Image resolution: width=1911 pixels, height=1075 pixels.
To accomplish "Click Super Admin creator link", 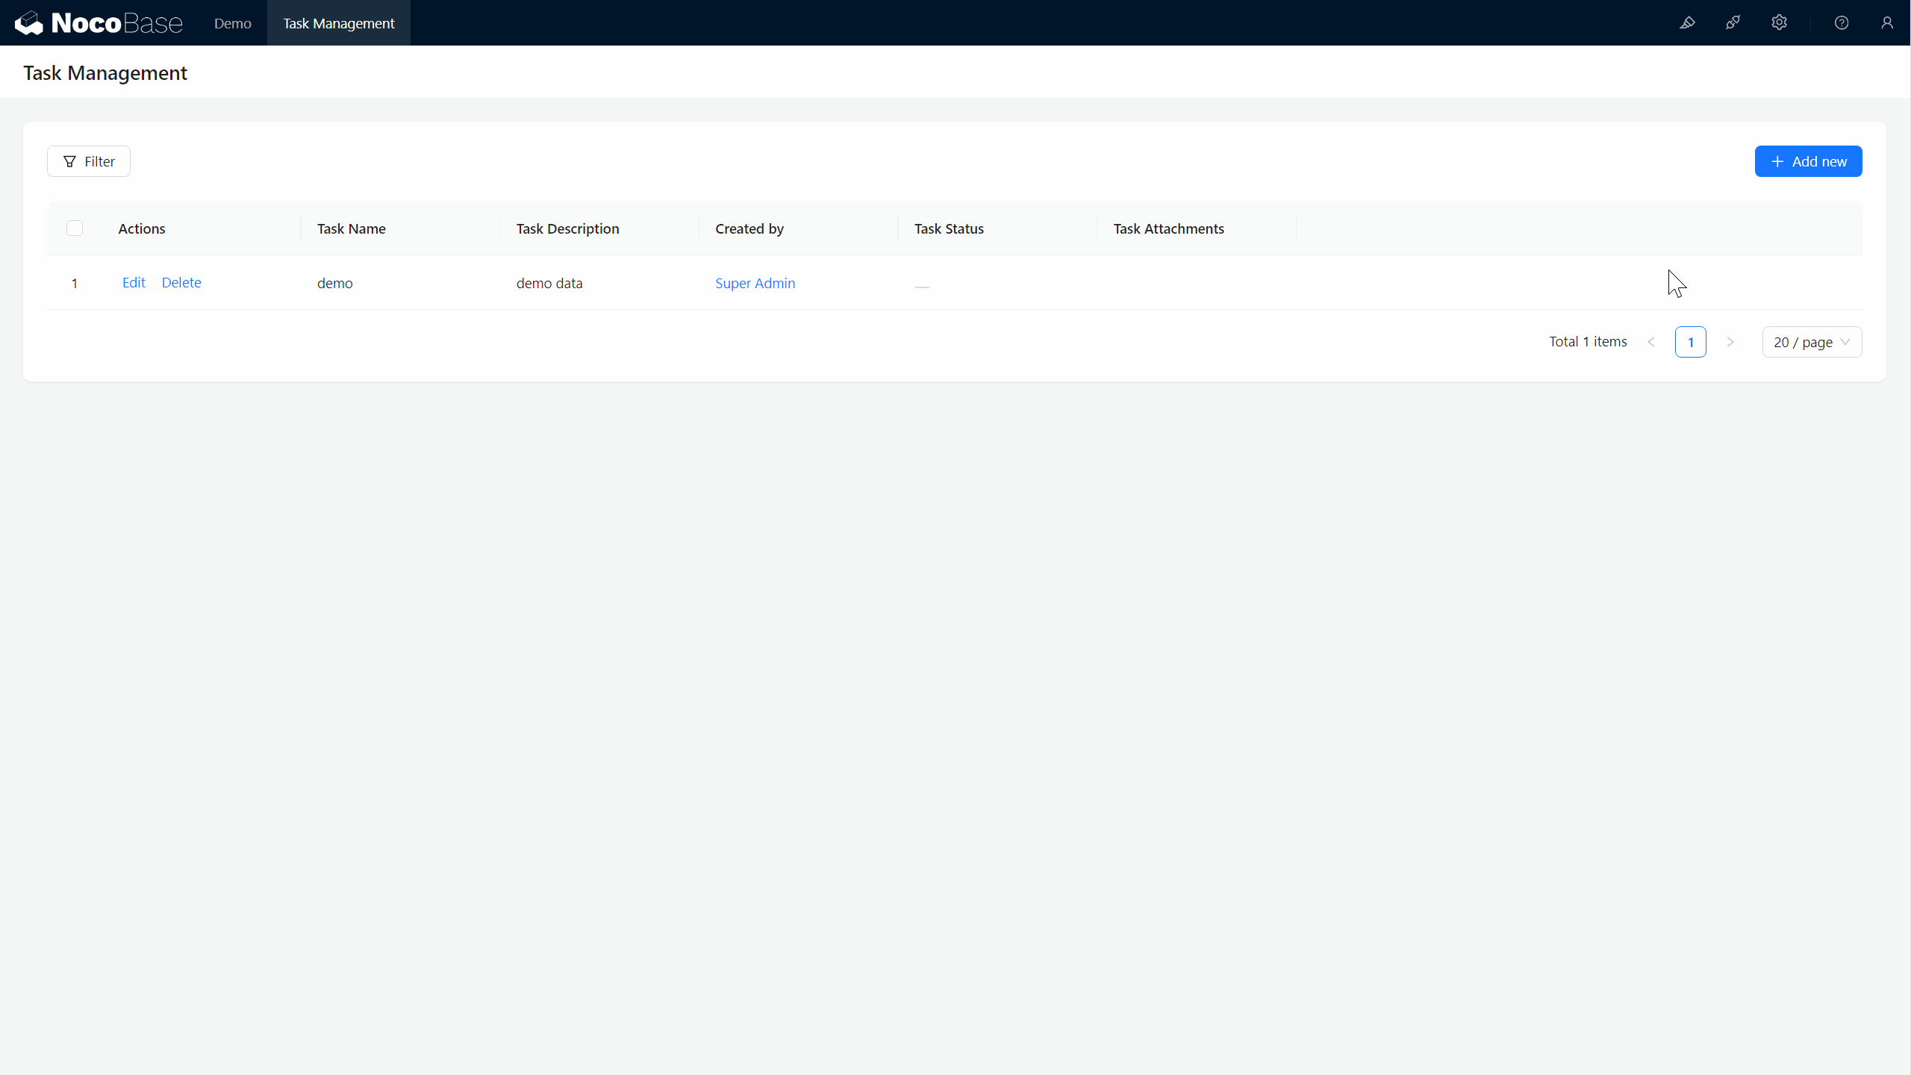I will (x=755, y=282).
